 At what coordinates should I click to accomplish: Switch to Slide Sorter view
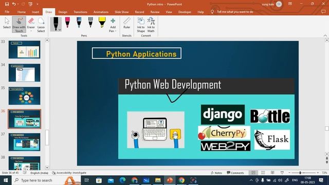click(263, 173)
